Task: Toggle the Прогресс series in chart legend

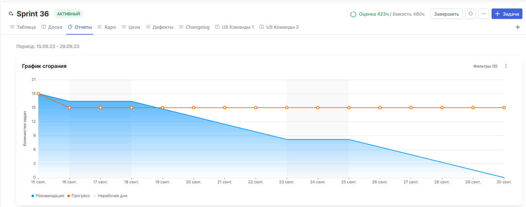Action: coord(79,196)
